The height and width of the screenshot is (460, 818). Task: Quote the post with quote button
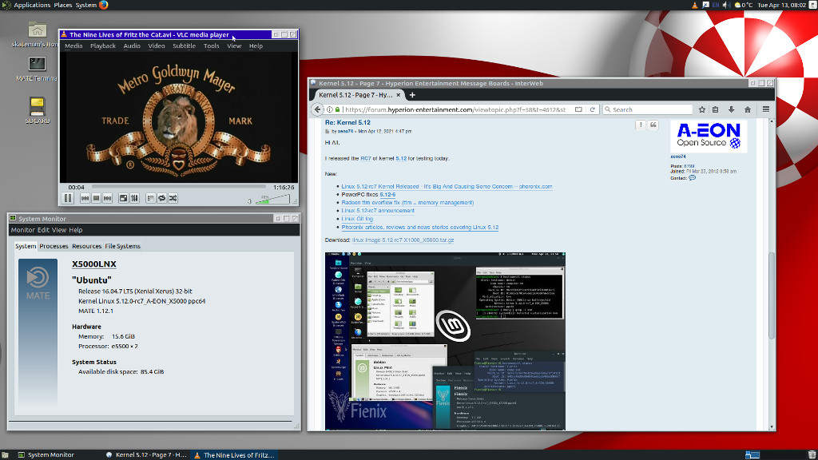[653, 125]
